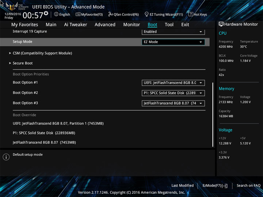Viewport: 263px width, 197px height.
Task: Click the EzMode exit arrow icon
Action: (225, 186)
